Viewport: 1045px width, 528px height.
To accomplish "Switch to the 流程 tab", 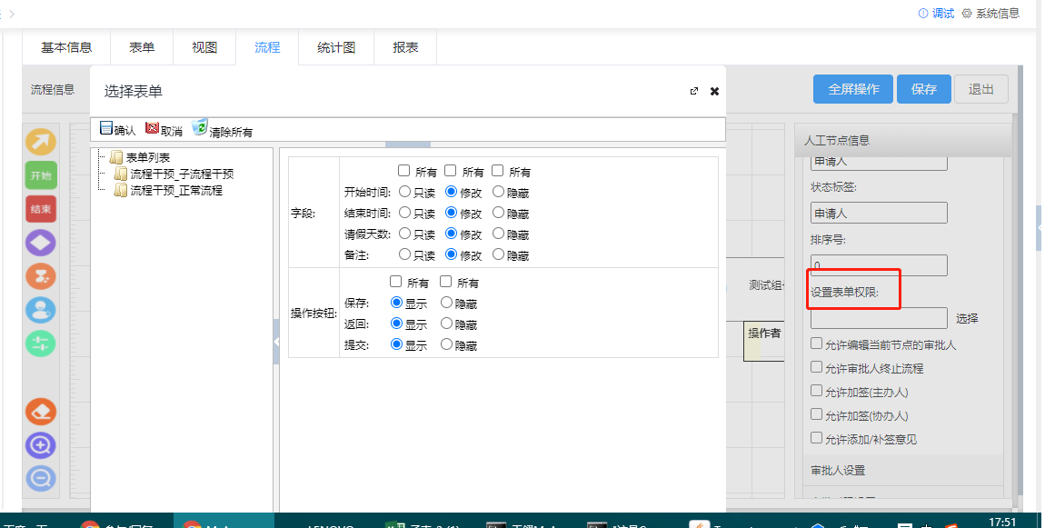I will pyautogui.click(x=267, y=47).
